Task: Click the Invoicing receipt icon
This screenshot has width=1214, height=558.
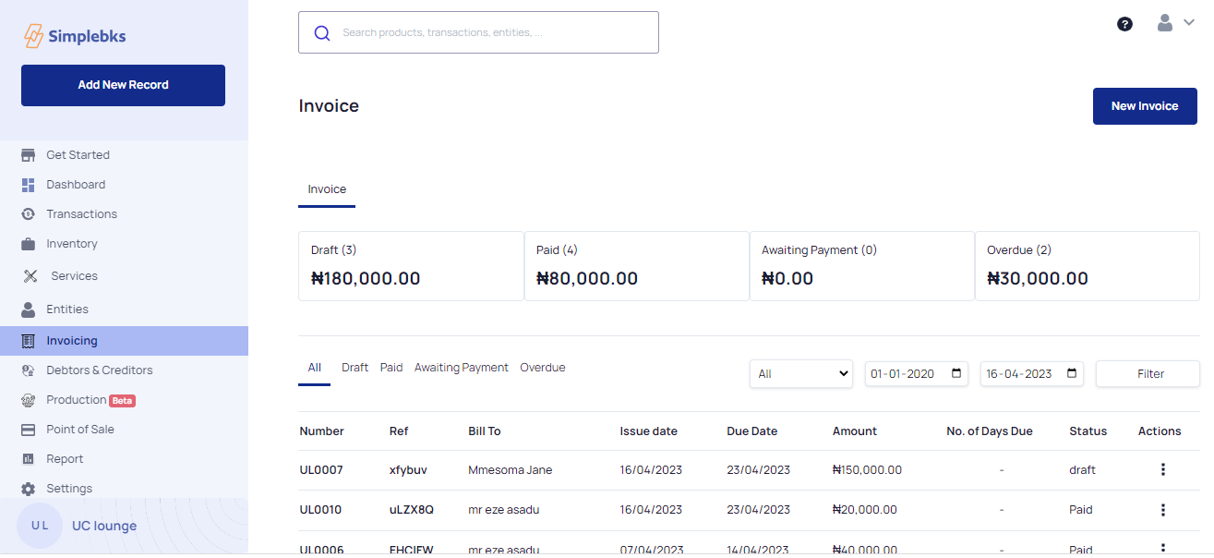Action: (29, 341)
